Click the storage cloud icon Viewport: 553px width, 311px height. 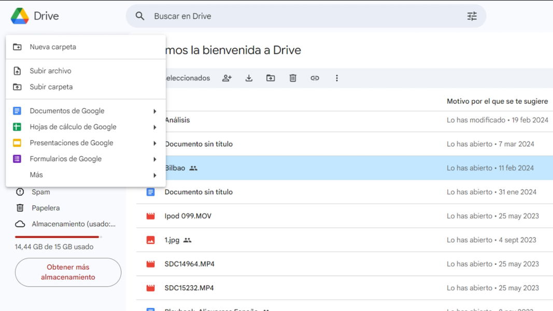pyautogui.click(x=20, y=224)
